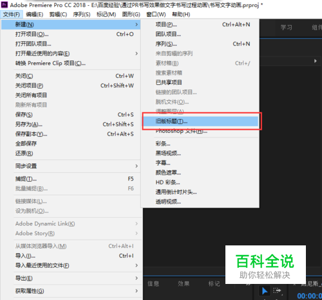Open the 剪辑(C) menu

click(58, 15)
